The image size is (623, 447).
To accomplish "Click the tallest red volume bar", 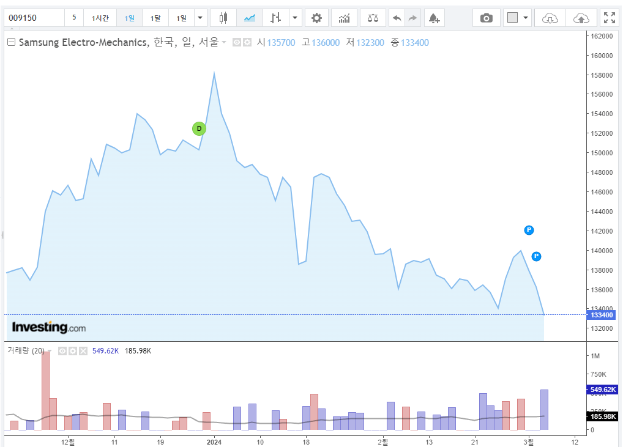I will pos(45,391).
